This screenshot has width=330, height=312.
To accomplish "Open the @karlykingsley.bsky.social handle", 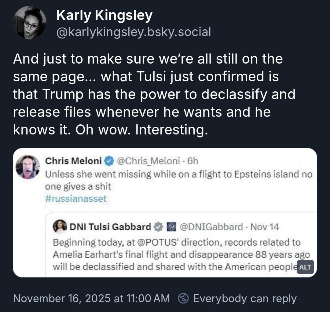I will 134,31.
